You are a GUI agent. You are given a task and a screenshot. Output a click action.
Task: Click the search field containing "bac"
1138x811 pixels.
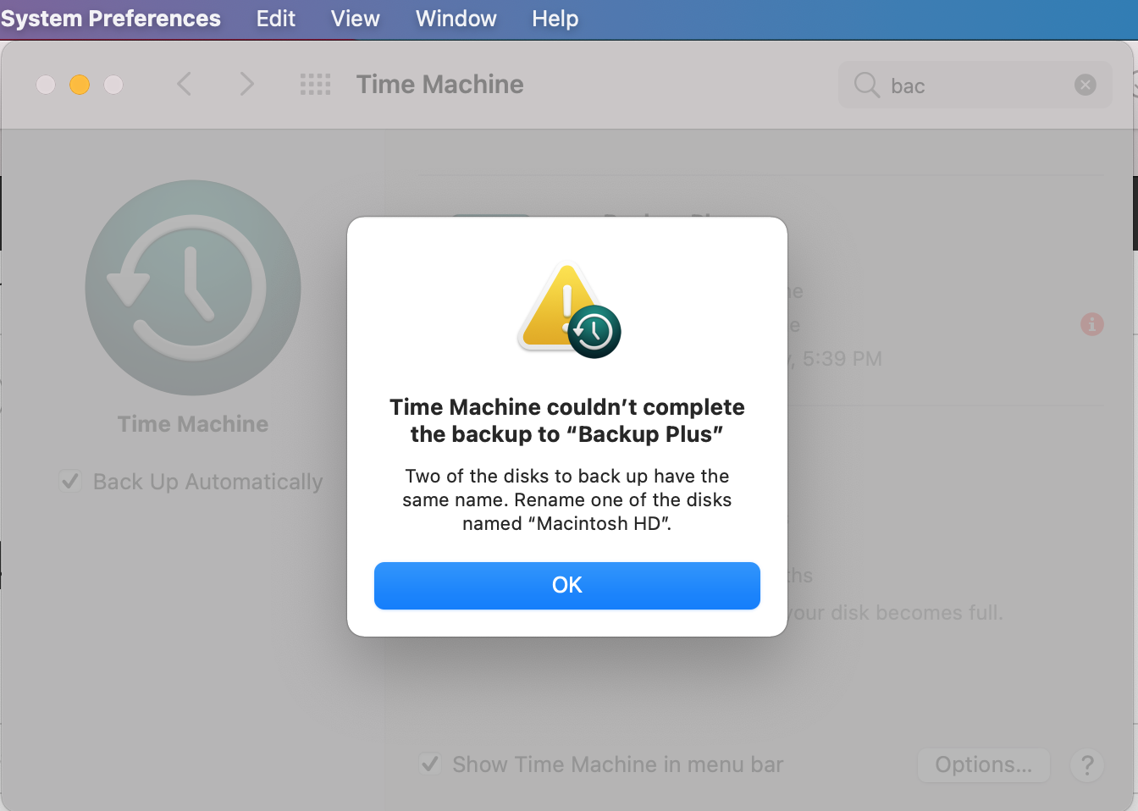pos(975,85)
